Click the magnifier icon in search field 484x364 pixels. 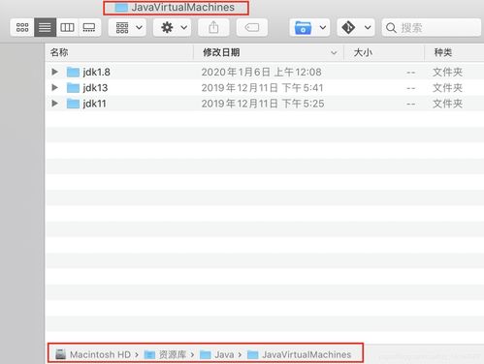click(391, 28)
